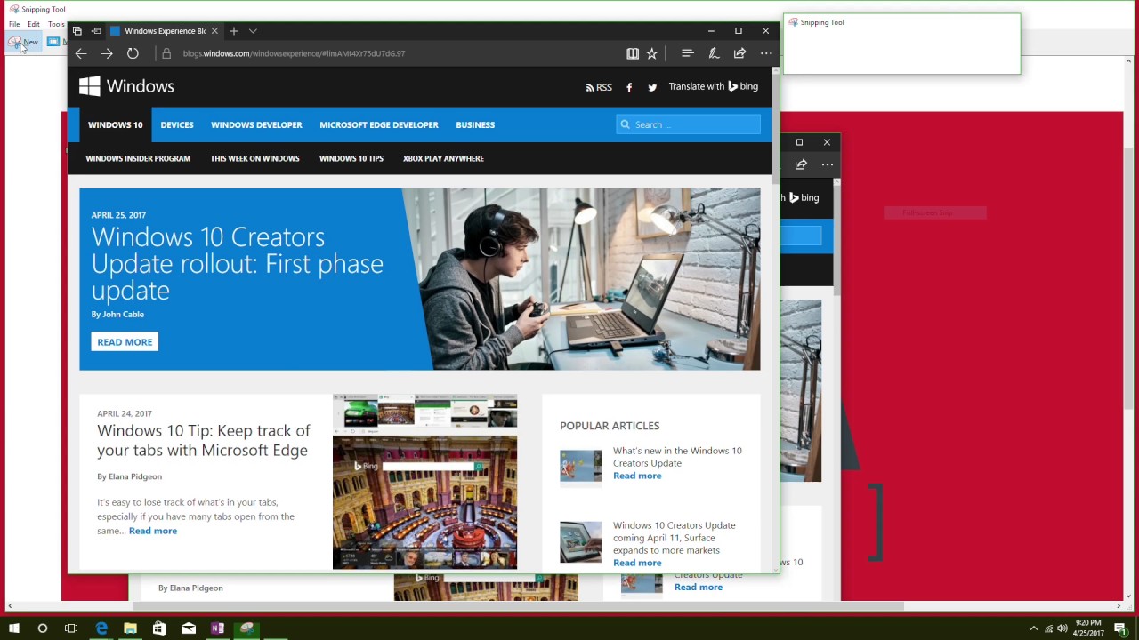Open the rear Edge window's more menu

828,164
